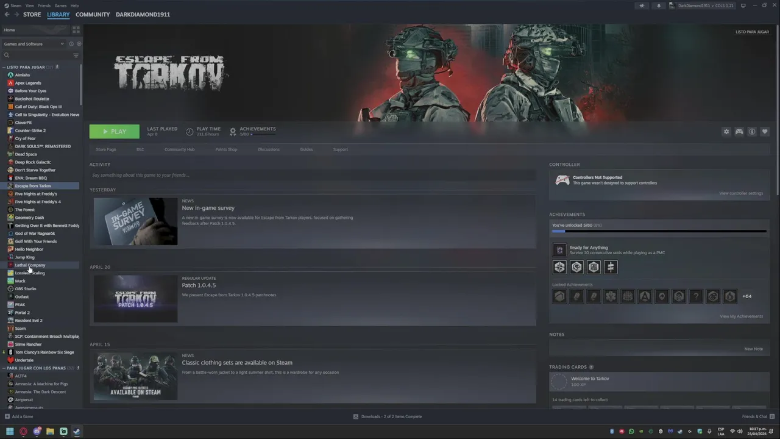Click the activity 'Say something' input field

(313, 175)
